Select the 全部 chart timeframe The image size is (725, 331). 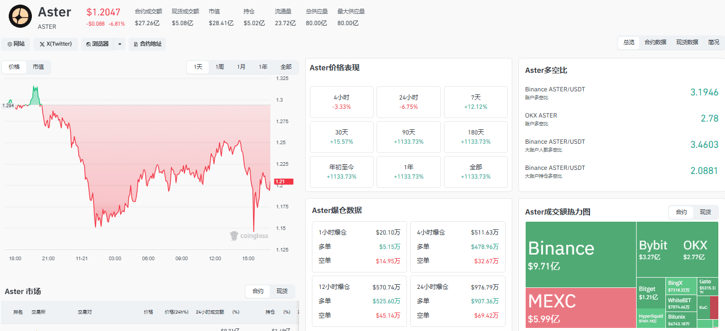coord(286,67)
